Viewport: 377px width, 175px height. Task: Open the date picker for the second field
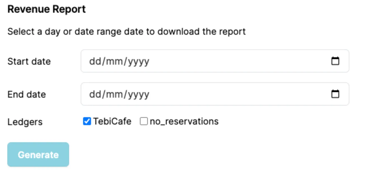click(335, 94)
